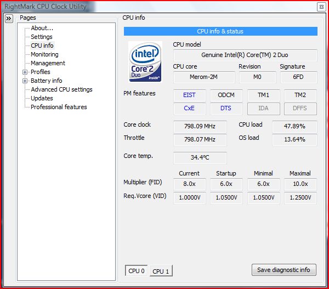Click the Current multiplier value '8.0x'
Screen dimensions: 329x289
click(190, 184)
